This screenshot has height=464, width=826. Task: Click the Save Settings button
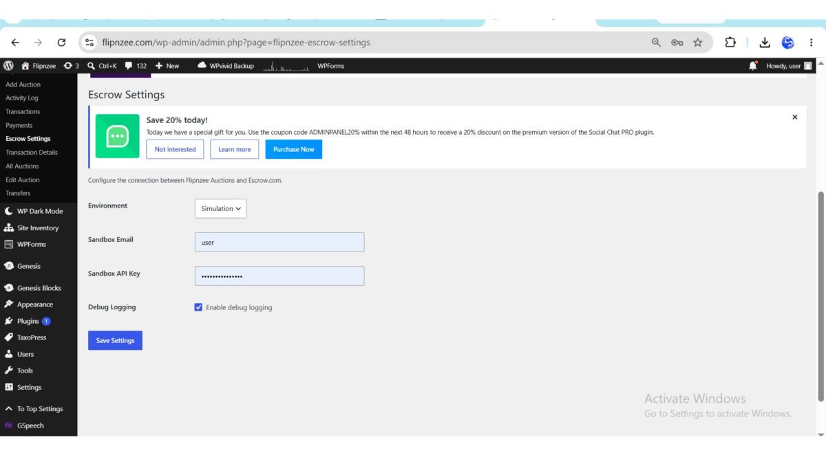click(115, 340)
